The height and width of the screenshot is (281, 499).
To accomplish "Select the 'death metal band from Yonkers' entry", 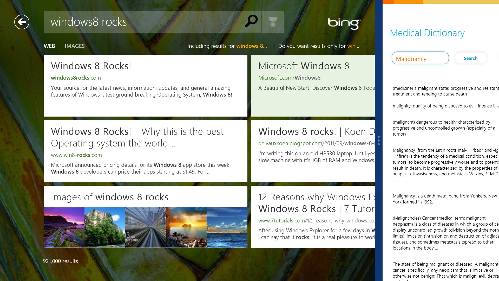I will tap(445, 199).
